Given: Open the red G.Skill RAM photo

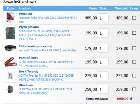Looking at the screenshot, I should click(x=10, y=62).
